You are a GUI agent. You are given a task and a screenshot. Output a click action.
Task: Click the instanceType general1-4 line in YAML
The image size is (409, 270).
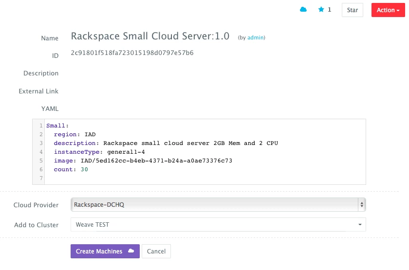[x=99, y=152]
